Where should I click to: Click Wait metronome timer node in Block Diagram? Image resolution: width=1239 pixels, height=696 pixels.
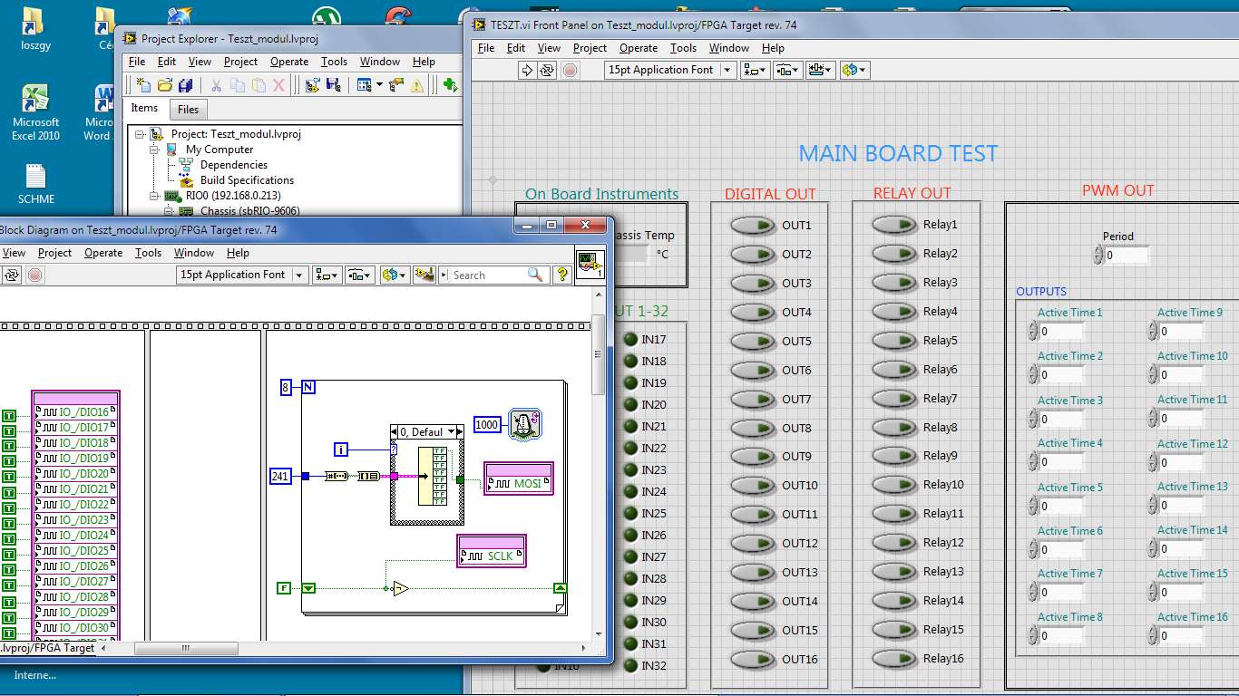(x=525, y=424)
